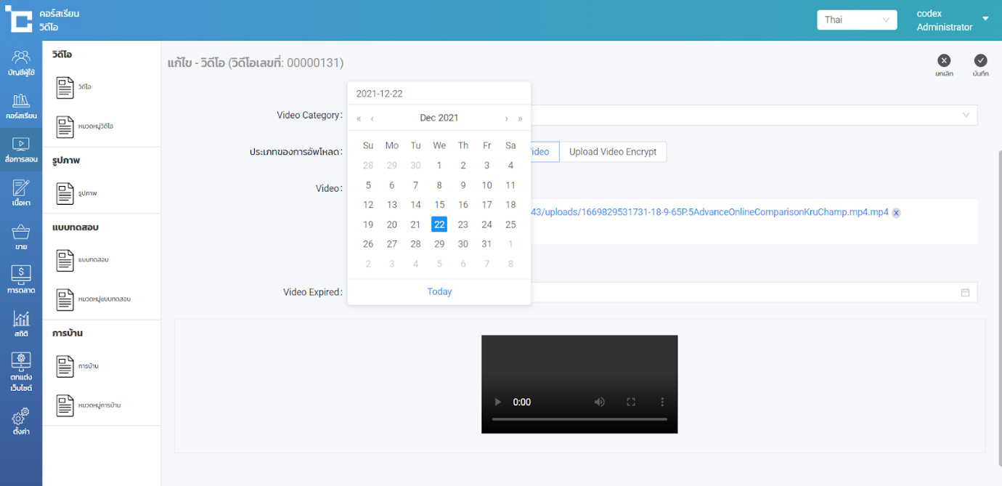Click the Today link in calendar

tap(439, 291)
